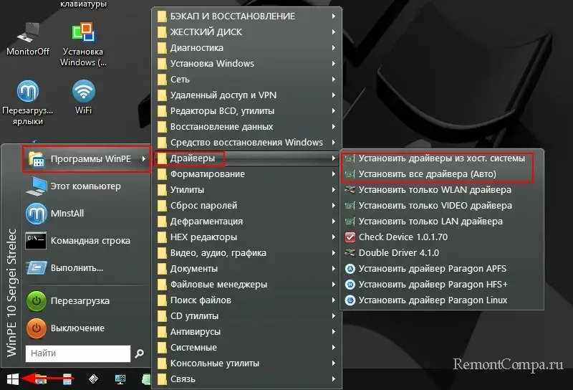Click the Выполнить... run icon
Screen dimensions: 573x390
37,268
